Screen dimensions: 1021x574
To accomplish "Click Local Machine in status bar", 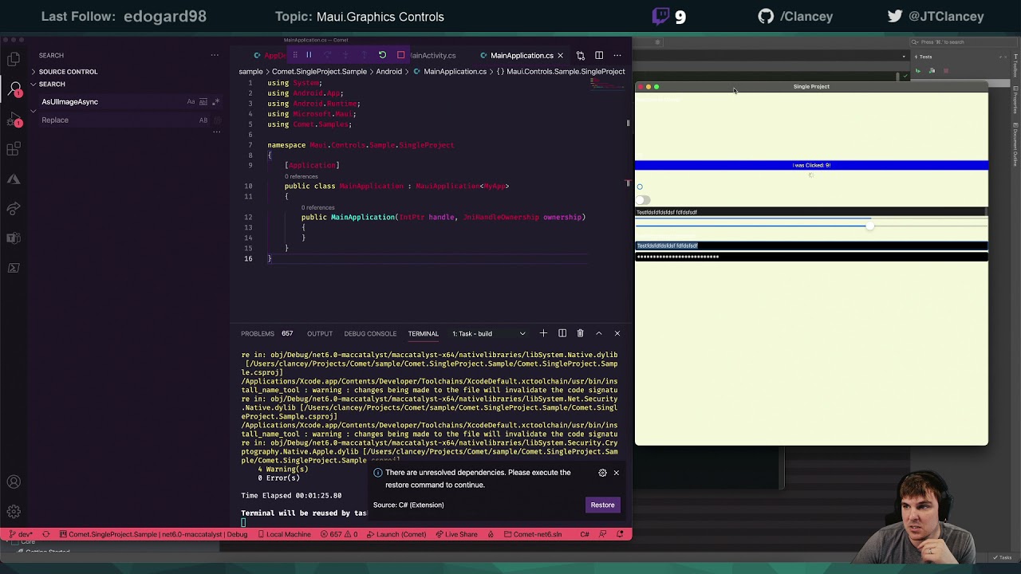I will click(283, 534).
